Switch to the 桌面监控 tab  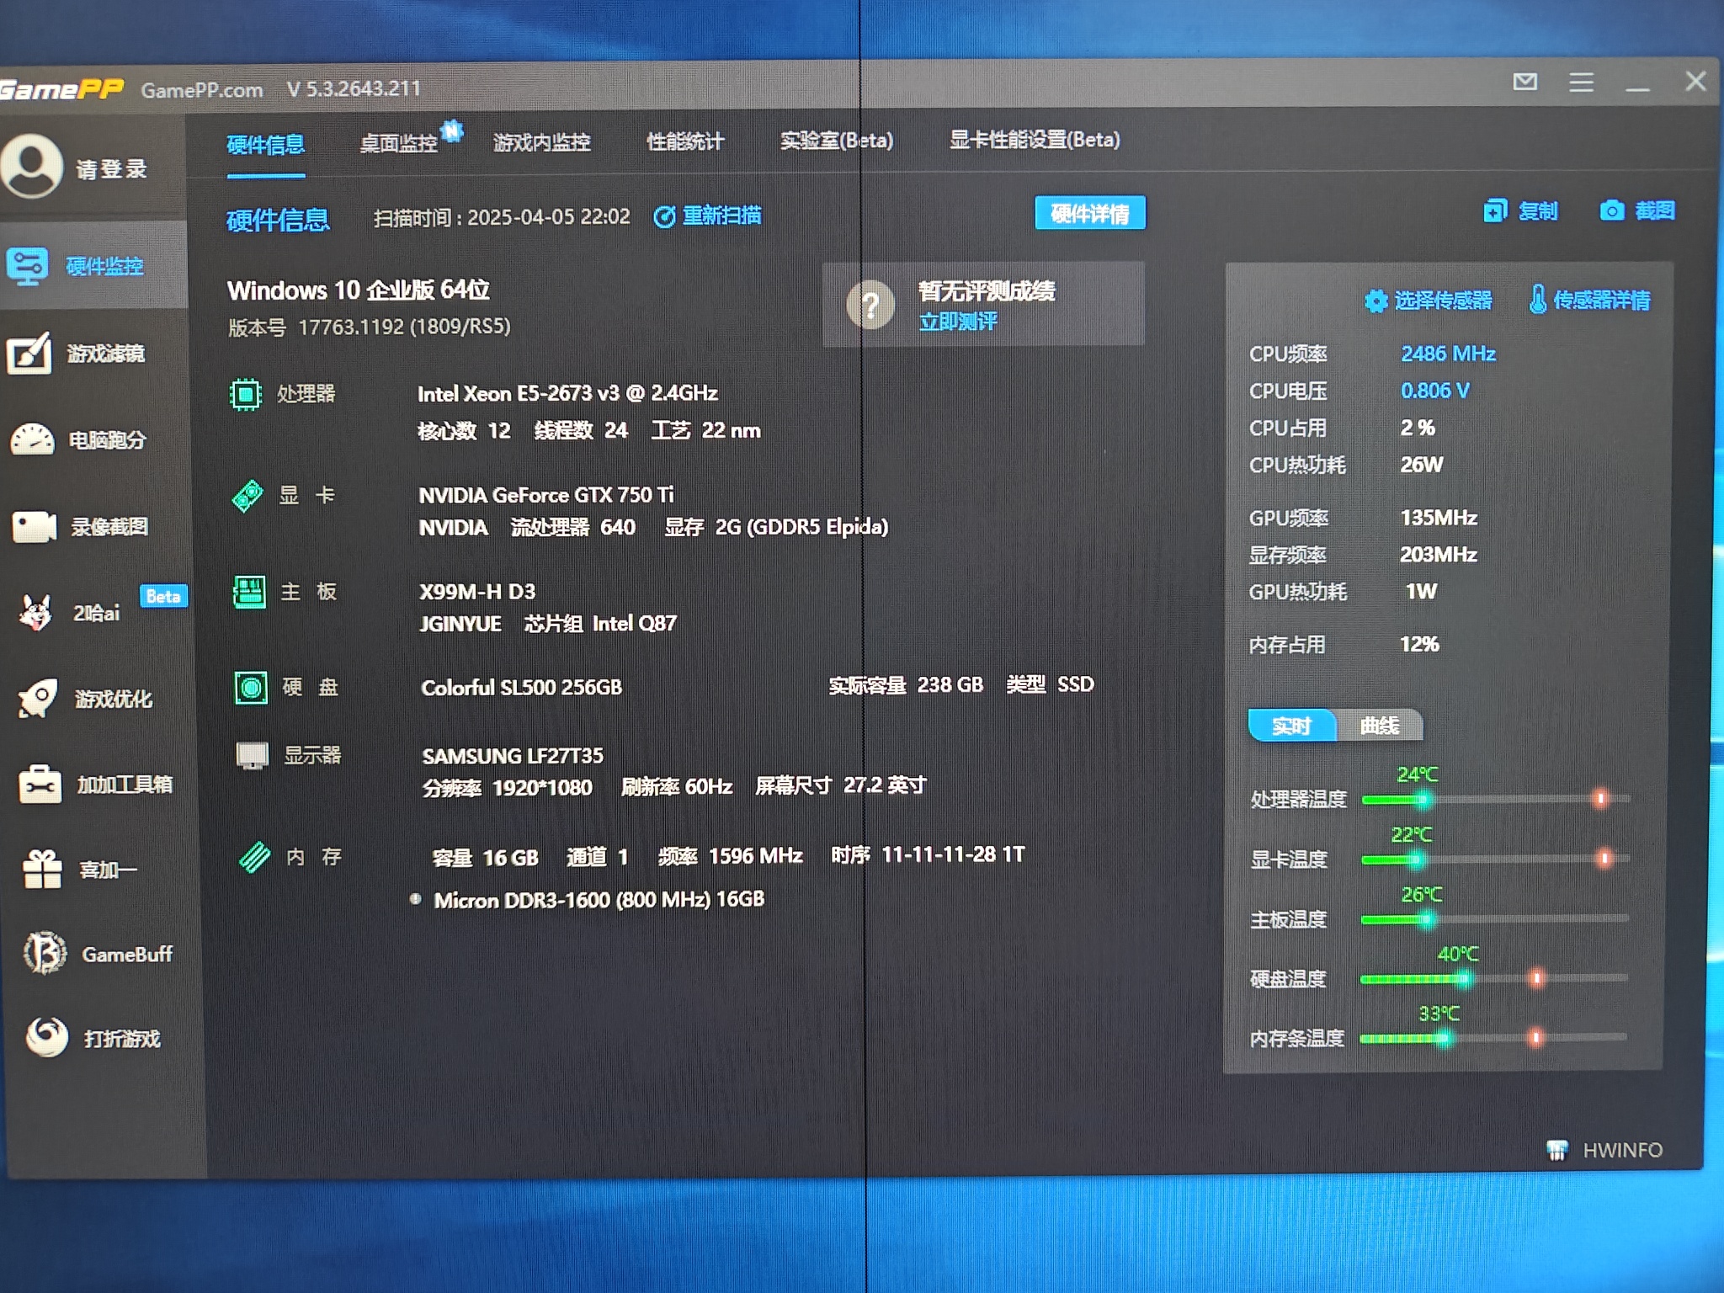click(399, 143)
